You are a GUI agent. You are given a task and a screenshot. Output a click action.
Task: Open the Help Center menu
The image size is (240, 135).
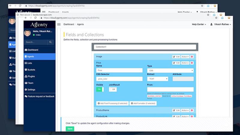click(199, 24)
